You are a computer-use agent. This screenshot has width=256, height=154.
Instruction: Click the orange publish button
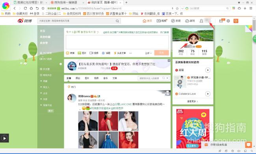point(161,53)
